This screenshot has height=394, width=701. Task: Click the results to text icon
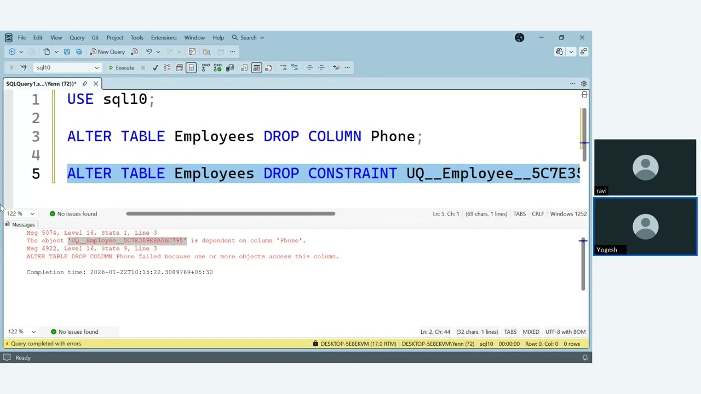tap(244, 67)
